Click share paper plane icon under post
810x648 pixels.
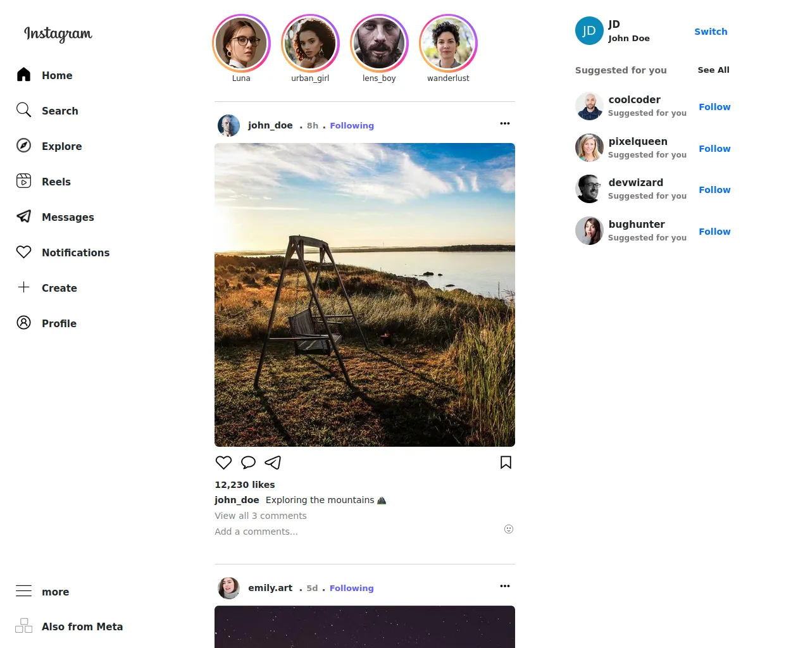click(273, 463)
